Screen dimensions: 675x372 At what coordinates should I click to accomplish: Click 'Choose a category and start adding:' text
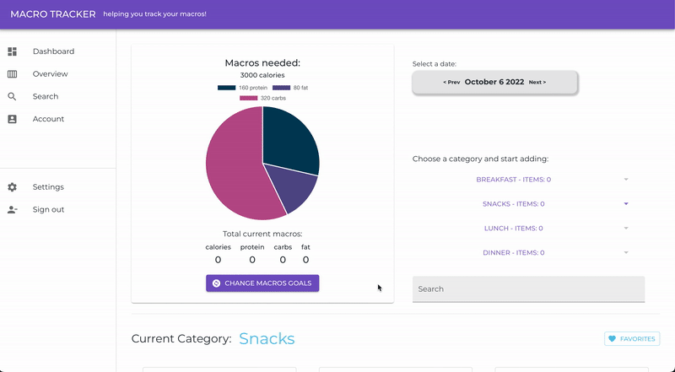pos(480,159)
